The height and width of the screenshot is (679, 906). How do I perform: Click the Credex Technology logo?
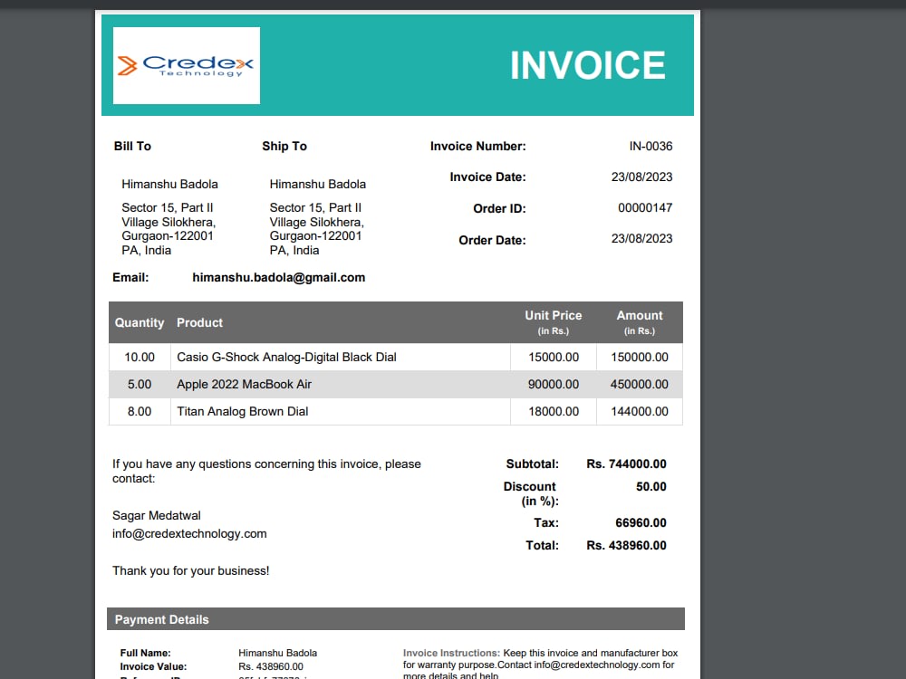(x=186, y=65)
